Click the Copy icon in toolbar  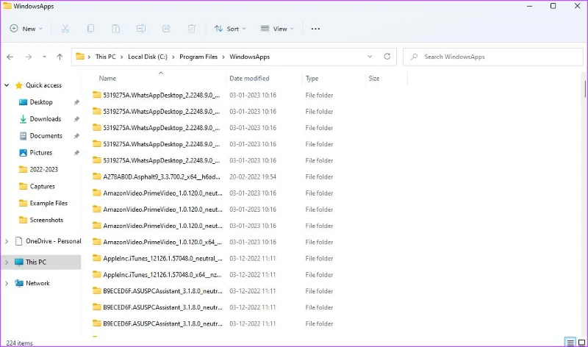tap(90, 29)
